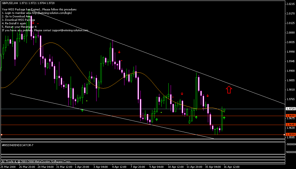This screenshot has height=169, width=296.
Task: Select the orange moving average curve peak
Action: pos(51,43)
